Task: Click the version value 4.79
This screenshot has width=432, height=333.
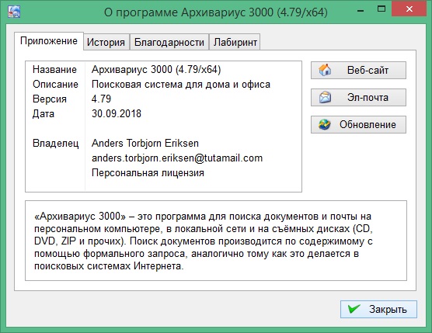Action: tap(101, 99)
